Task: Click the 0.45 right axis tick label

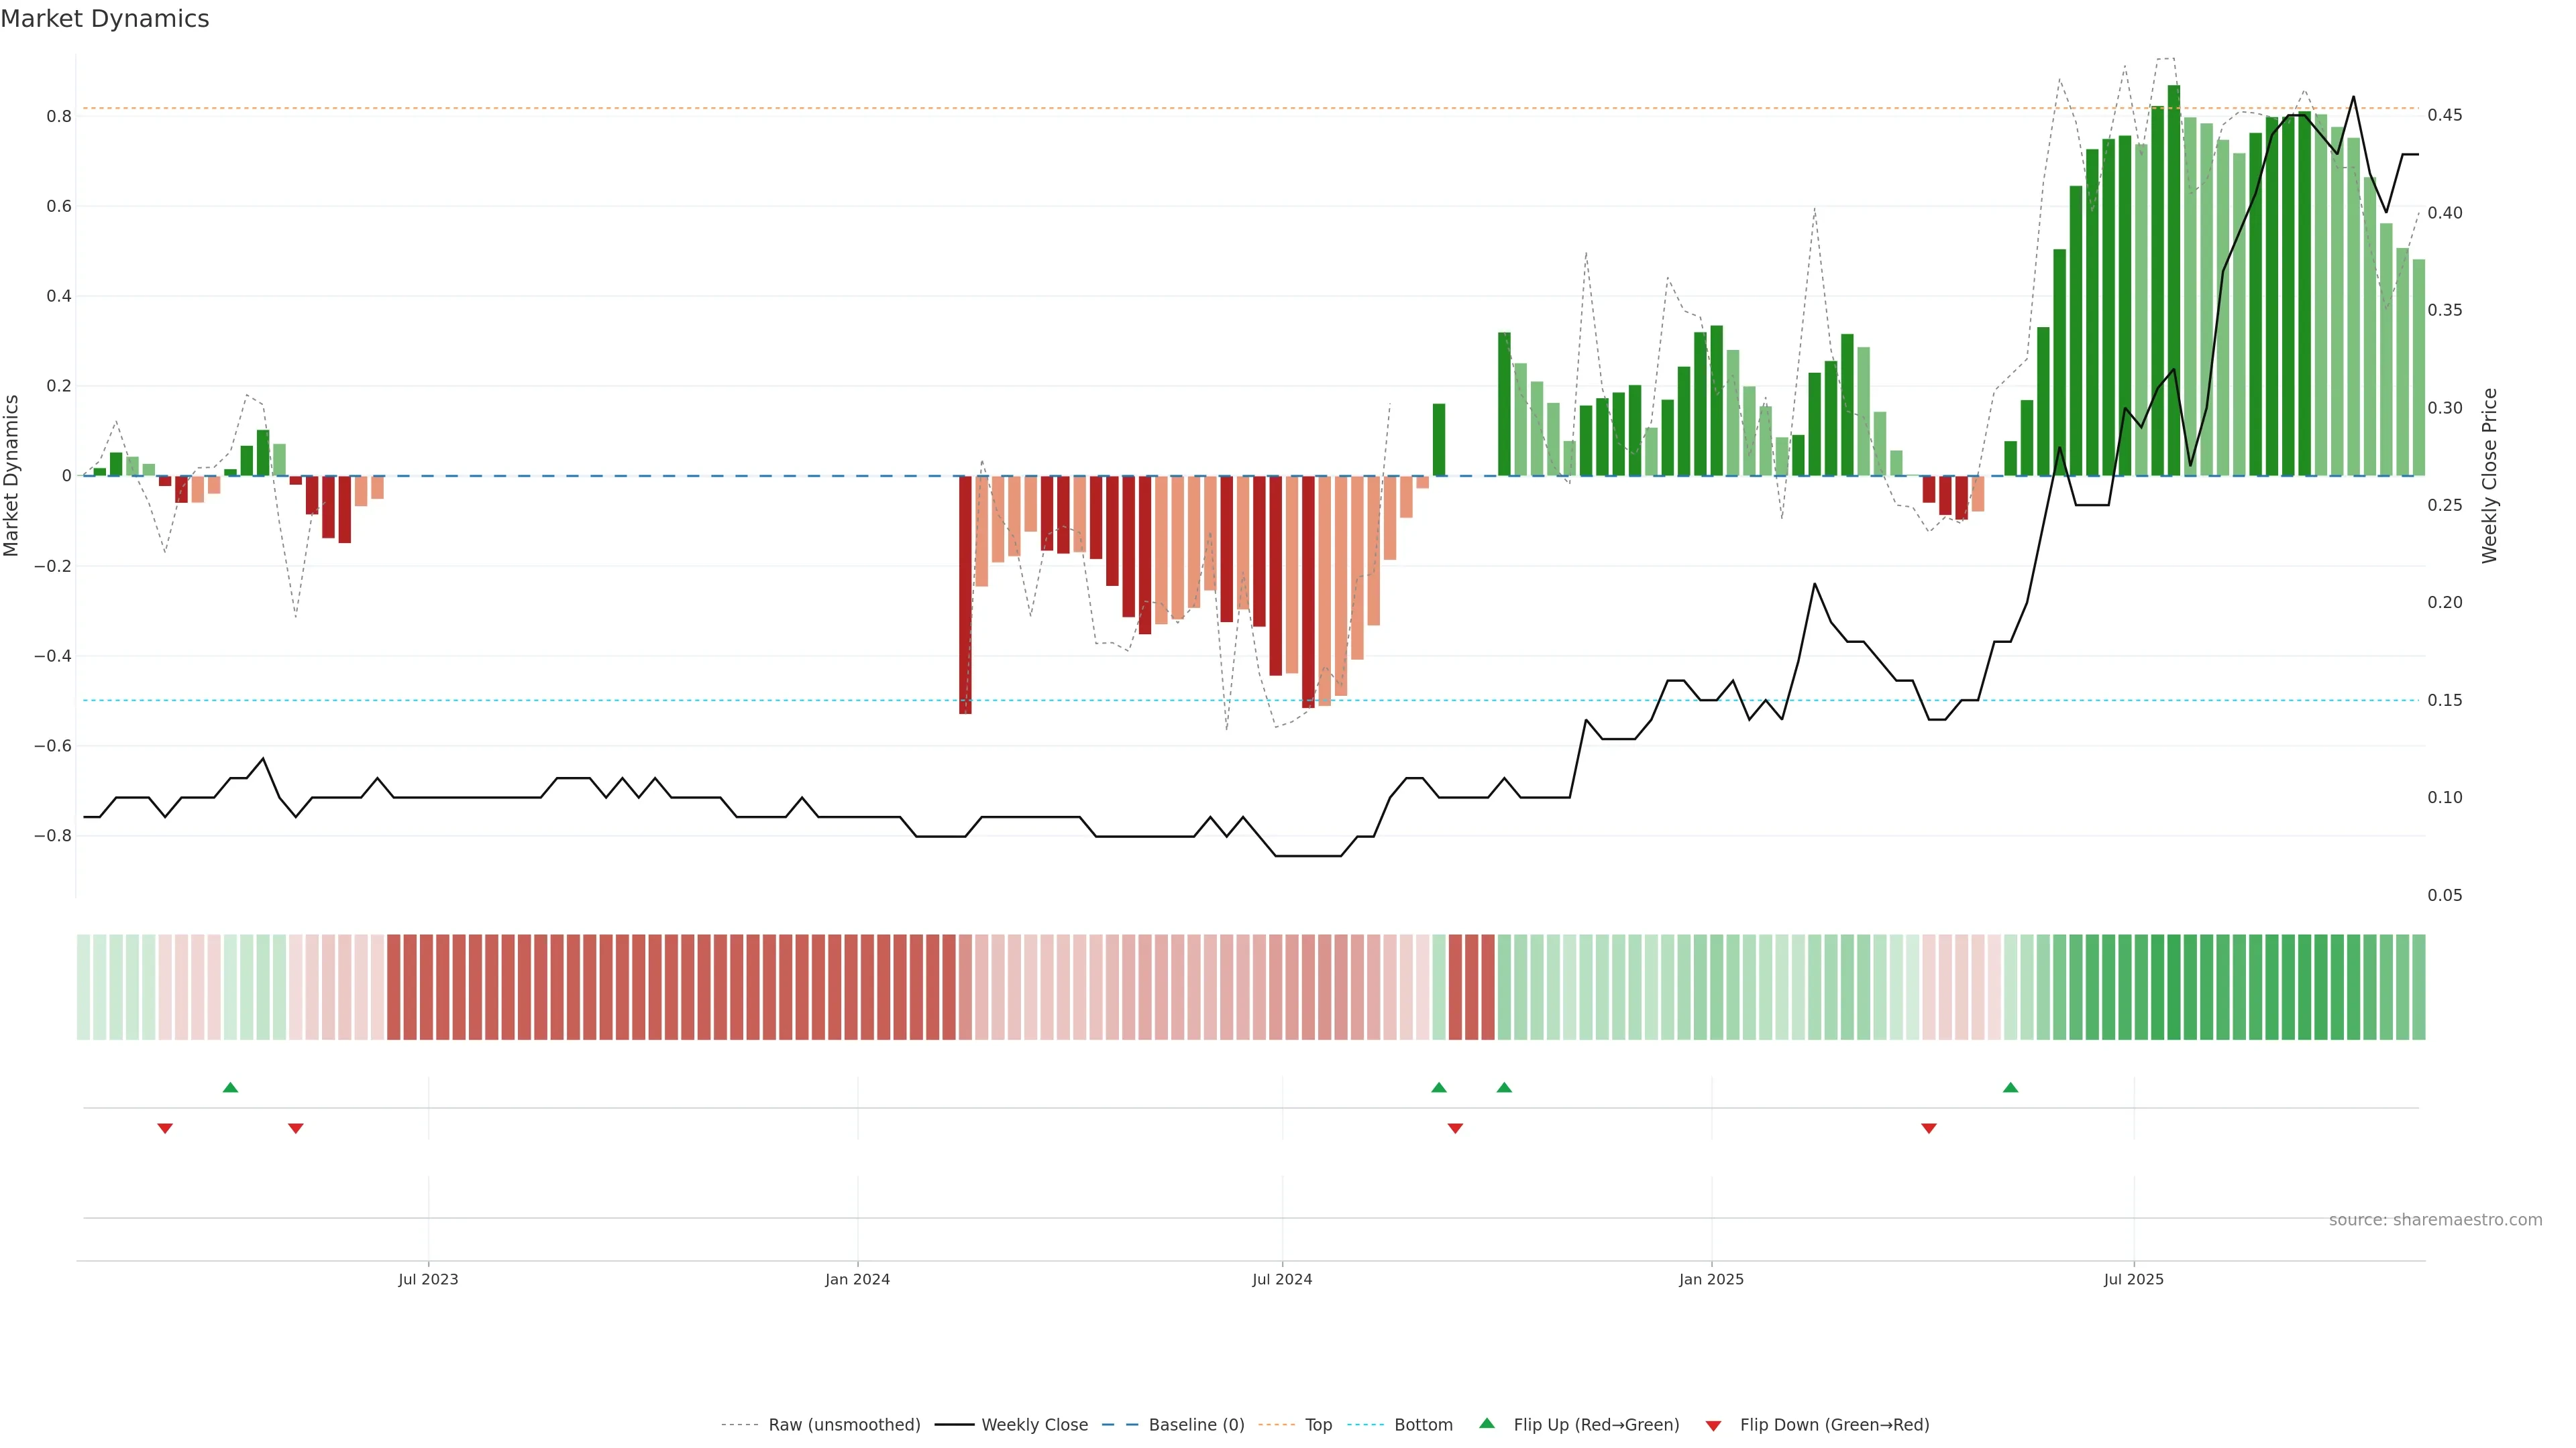Action: point(2445,115)
